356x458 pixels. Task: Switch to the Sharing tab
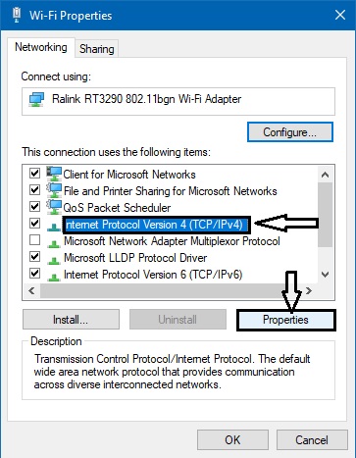point(97,49)
